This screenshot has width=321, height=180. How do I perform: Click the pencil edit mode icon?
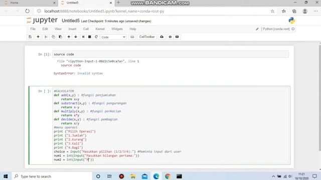tap(257, 29)
